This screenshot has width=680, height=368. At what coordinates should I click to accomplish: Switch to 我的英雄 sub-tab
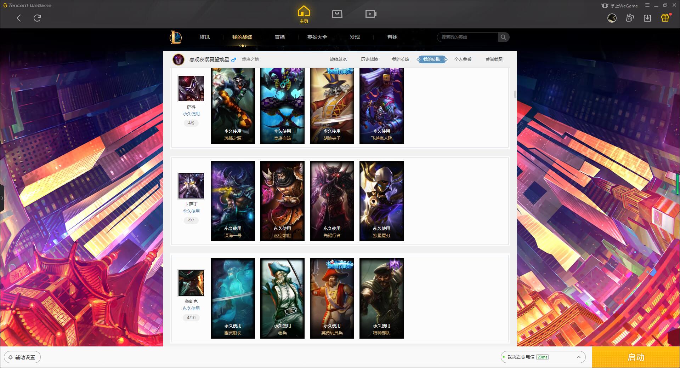tap(401, 59)
